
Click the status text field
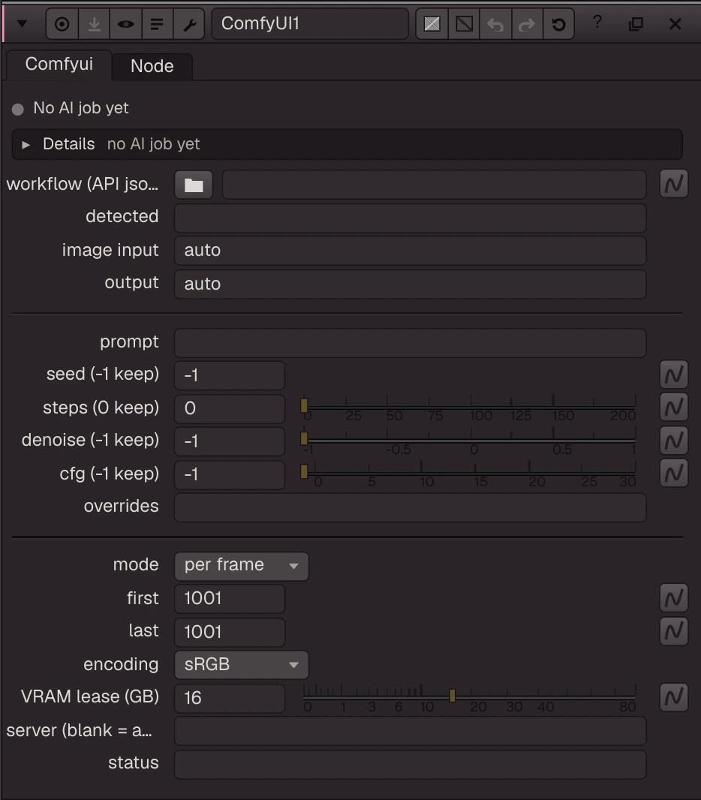pyautogui.click(x=411, y=764)
